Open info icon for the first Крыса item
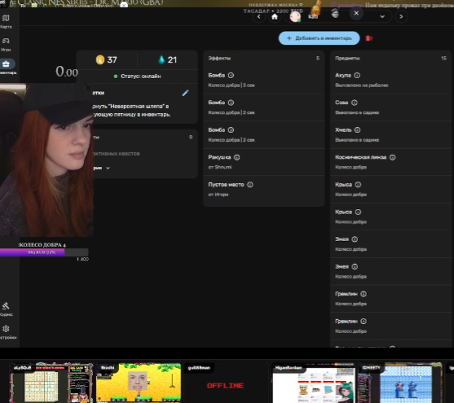Image resolution: width=454 pixels, height=403 pixels. [358, 185]
